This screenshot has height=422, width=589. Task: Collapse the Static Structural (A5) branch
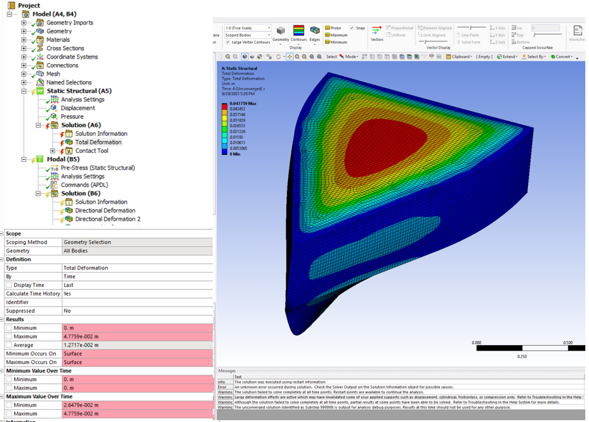click(24, 91)
